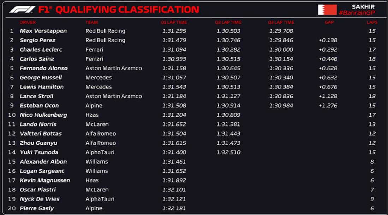388x215 pixels.
Task: Select the Q1 LAP TIME column header
Action: [174, 23]
